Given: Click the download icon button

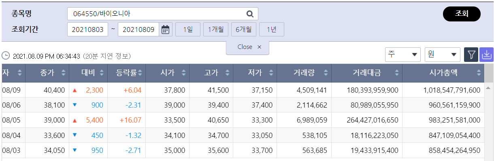Looking at the screenshot, I should tap(486, 55).
